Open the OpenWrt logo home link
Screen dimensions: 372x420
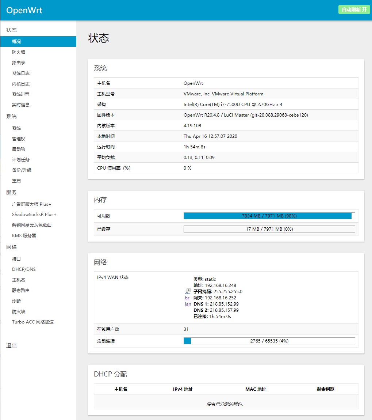(x=24, y=10)
